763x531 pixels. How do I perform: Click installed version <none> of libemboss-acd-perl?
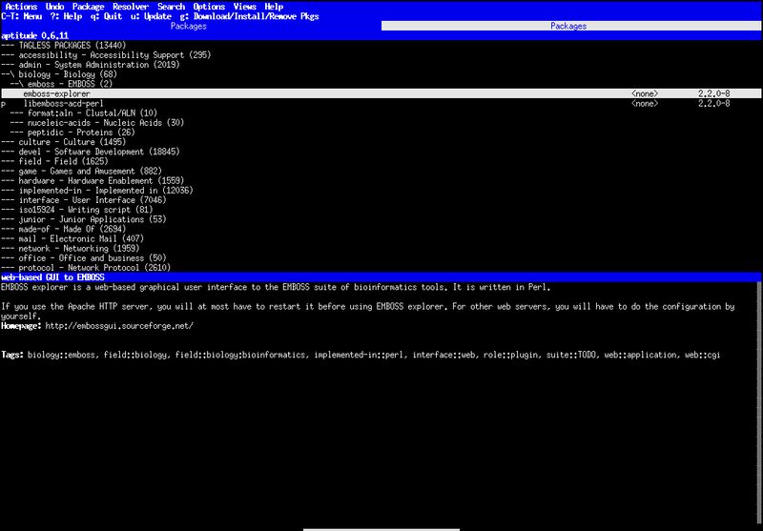645,103
